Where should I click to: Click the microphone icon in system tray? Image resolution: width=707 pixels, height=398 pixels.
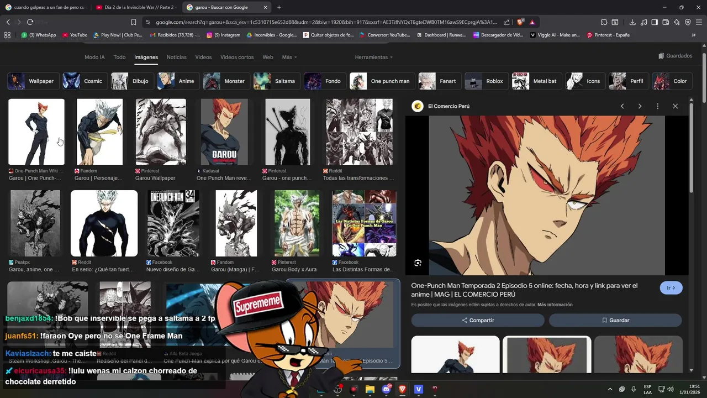(x=634, y=389)
